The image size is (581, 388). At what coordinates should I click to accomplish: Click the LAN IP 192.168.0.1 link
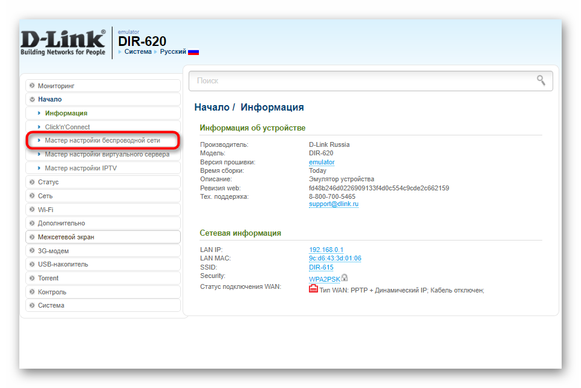tap(326, 250)
